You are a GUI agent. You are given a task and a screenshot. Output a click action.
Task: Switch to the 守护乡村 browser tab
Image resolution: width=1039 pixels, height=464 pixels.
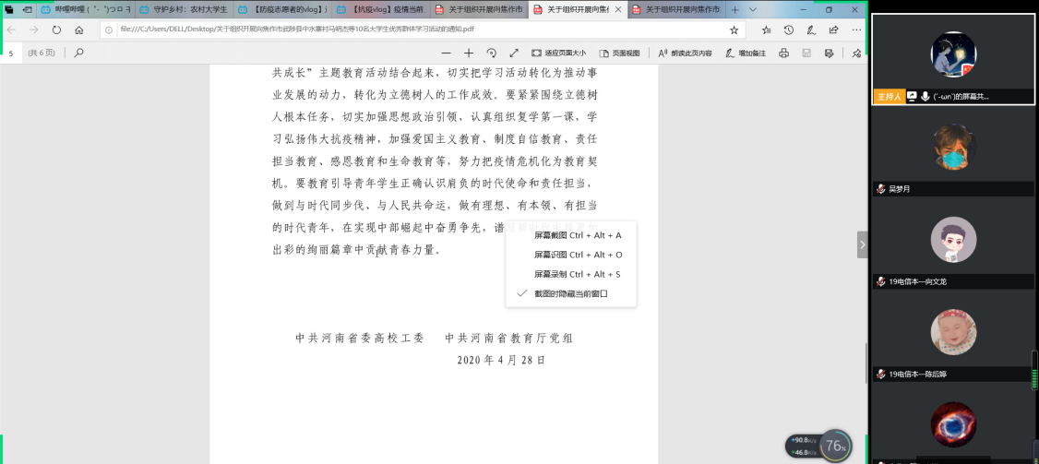[x=183, y=9]
